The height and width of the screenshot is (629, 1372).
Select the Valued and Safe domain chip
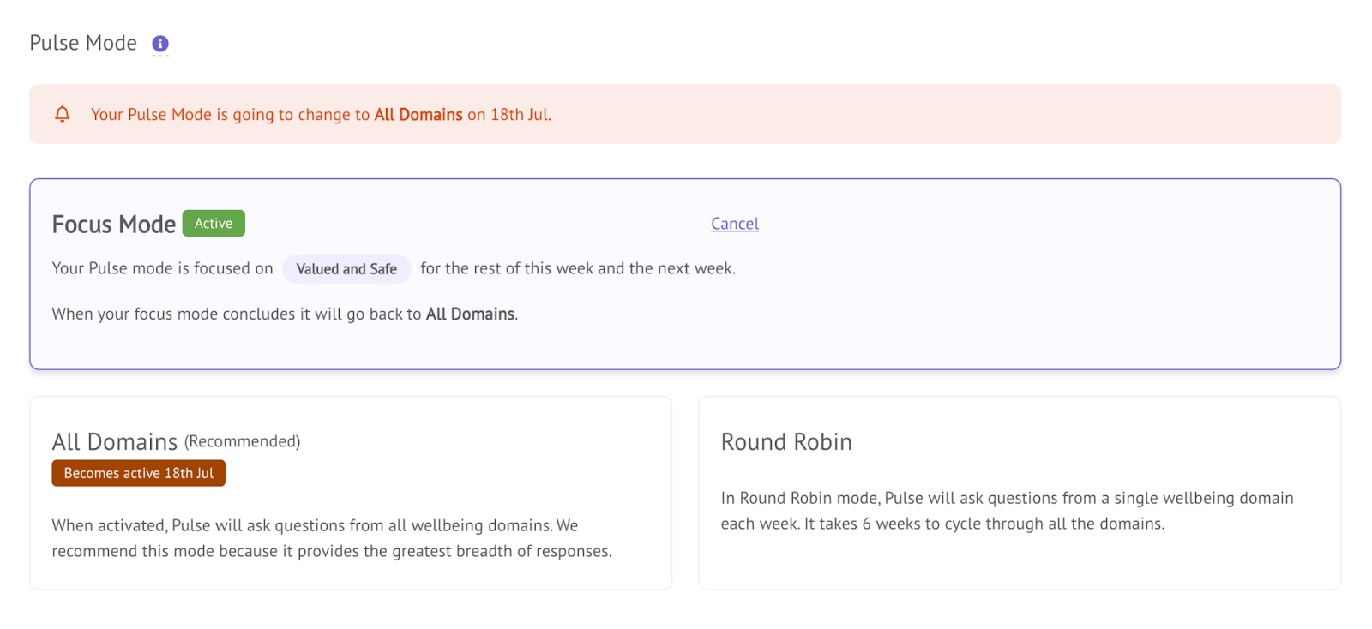click(346, 269)
